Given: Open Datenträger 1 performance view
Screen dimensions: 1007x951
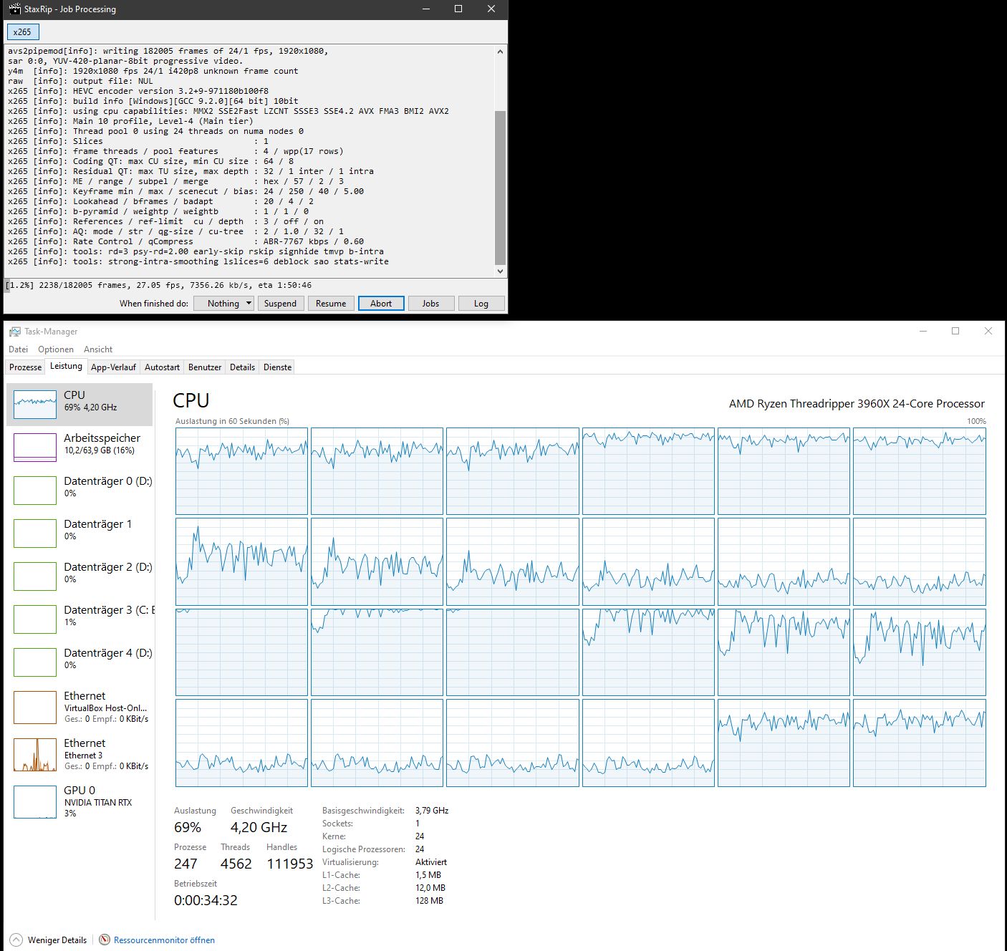Looking at the screenshot, I should tap(79, 533).
